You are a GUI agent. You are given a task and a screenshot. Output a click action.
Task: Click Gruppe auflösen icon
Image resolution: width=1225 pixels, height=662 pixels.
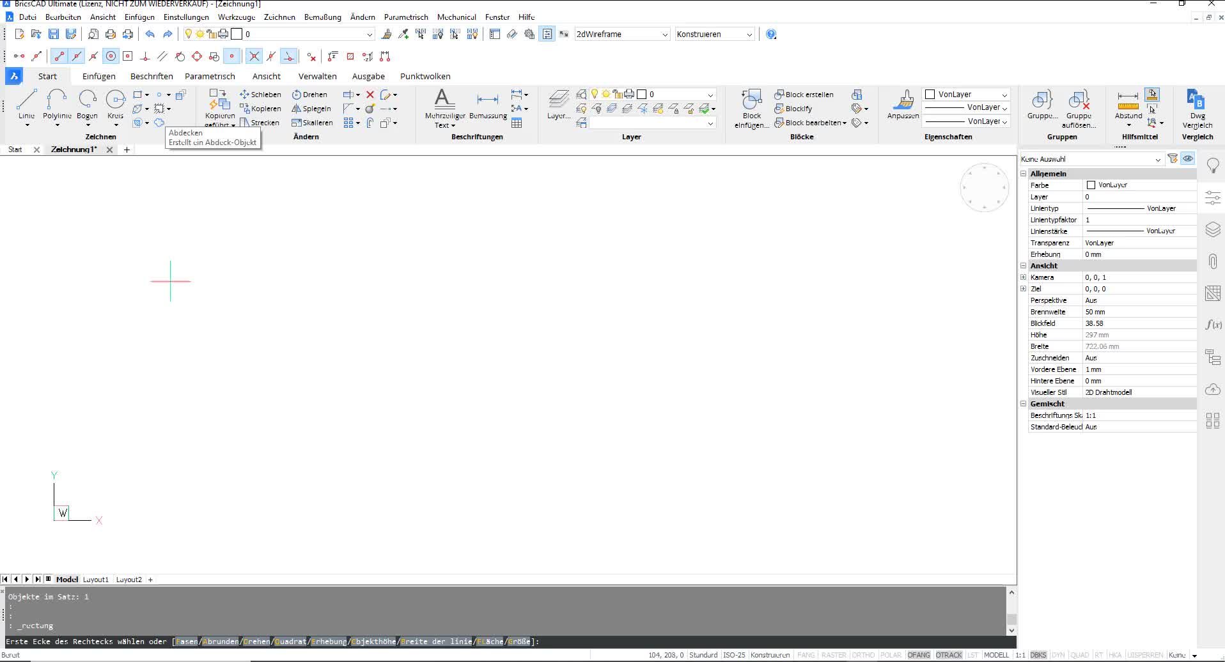(x=1079, y=109)
